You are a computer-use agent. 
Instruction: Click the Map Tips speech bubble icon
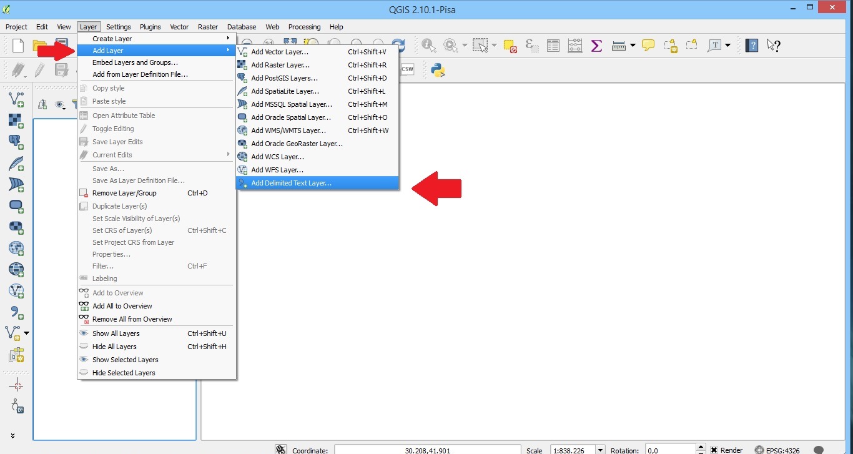[648, 46]
